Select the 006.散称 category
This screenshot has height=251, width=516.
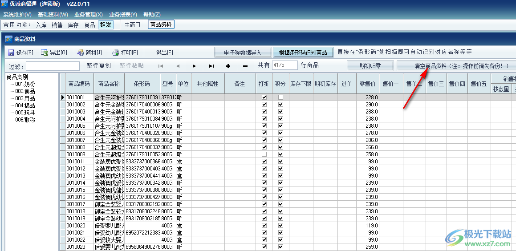[25, 120]
